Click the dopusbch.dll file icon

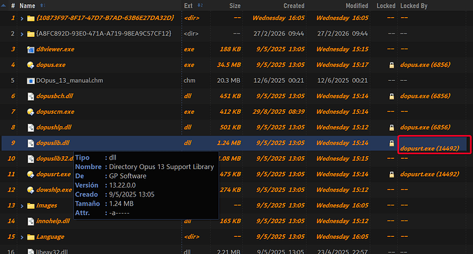tap(30, 97)
